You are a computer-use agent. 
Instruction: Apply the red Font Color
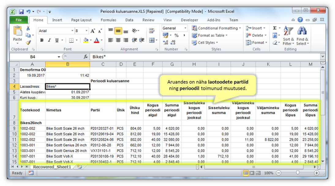[96, 40]
